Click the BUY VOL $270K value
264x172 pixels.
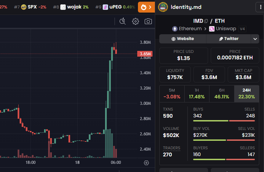tap(200, 135)
